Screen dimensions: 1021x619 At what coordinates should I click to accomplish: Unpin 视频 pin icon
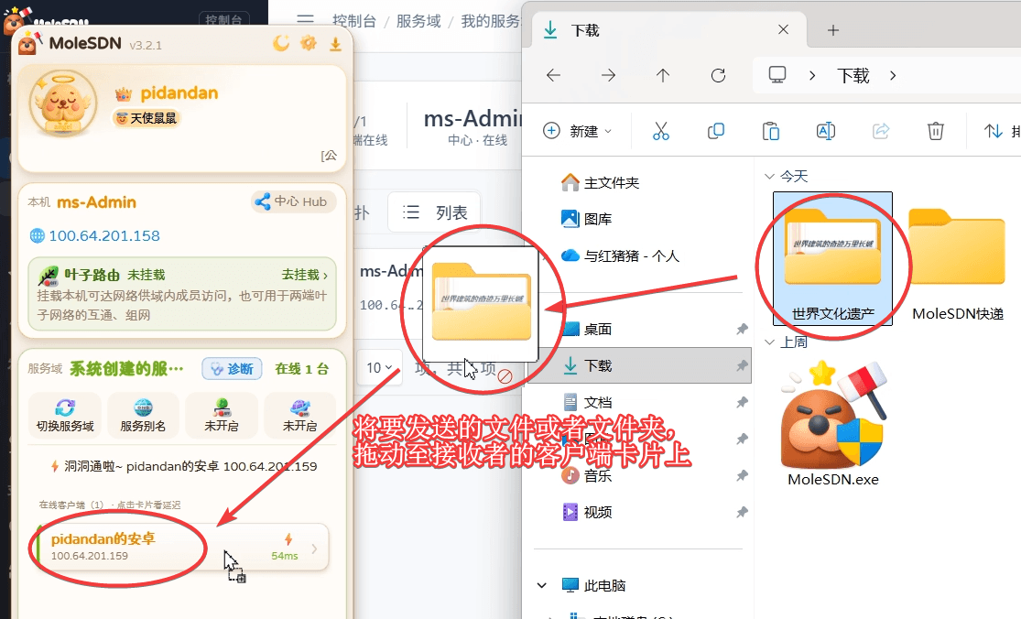tap(742, 512)
